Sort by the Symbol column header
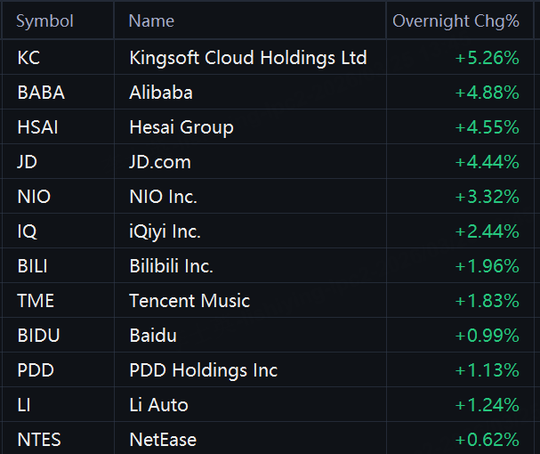540x454 pixels. (44, 21)
